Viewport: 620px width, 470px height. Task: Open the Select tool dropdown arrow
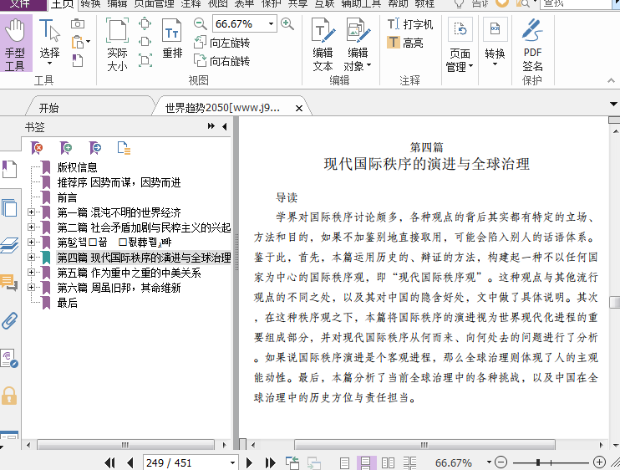pyautogui.click(x=49, y=64)
